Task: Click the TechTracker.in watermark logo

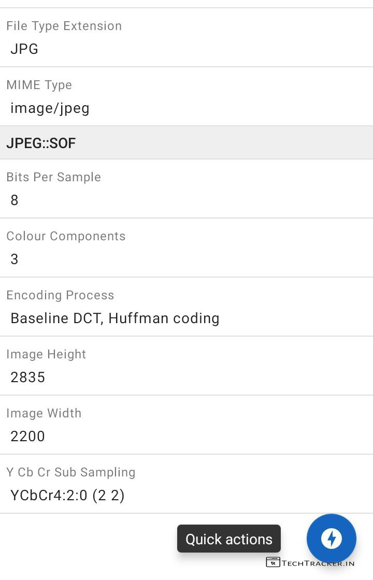Action: click(310, 562)
